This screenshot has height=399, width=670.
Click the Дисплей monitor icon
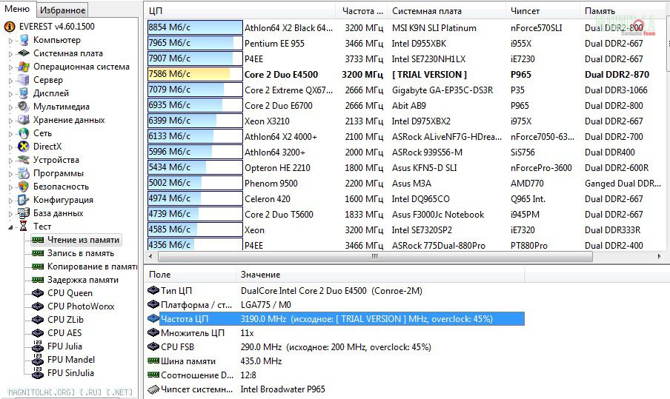24,93
